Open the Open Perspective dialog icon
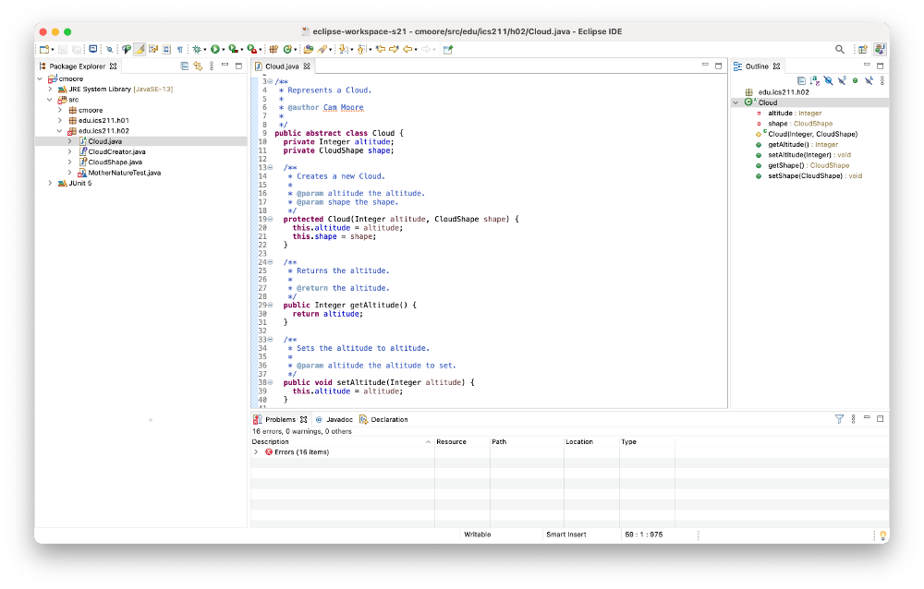The image size is (924, 589). 862,49
